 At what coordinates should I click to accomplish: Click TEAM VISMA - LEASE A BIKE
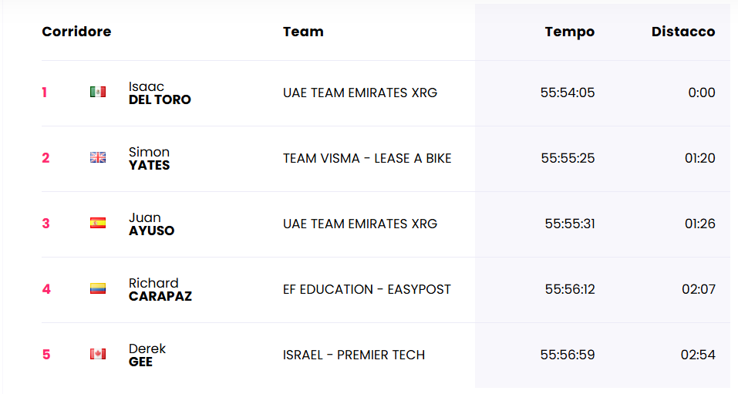(x=367, y=158)
